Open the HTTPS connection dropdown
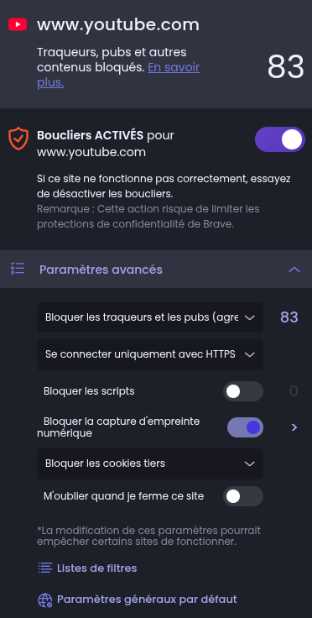The height and width of the screenshot is (618, 312). (150, 354)
